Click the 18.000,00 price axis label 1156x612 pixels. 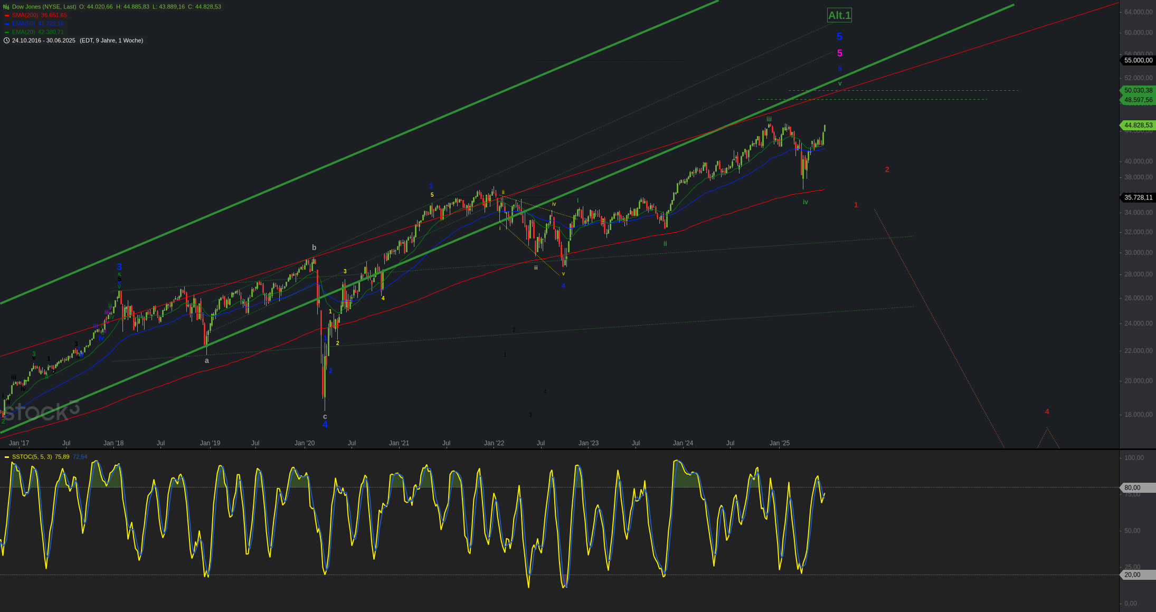point(1138,415)
